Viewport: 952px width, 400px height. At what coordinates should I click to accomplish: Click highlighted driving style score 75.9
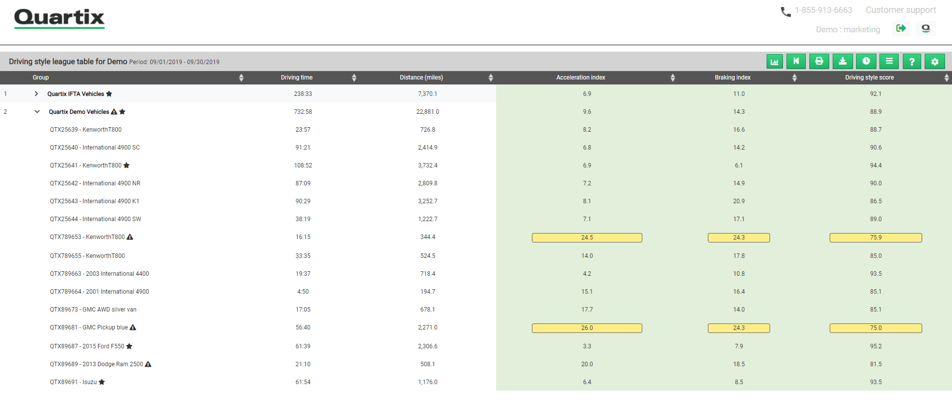point(876,238)
